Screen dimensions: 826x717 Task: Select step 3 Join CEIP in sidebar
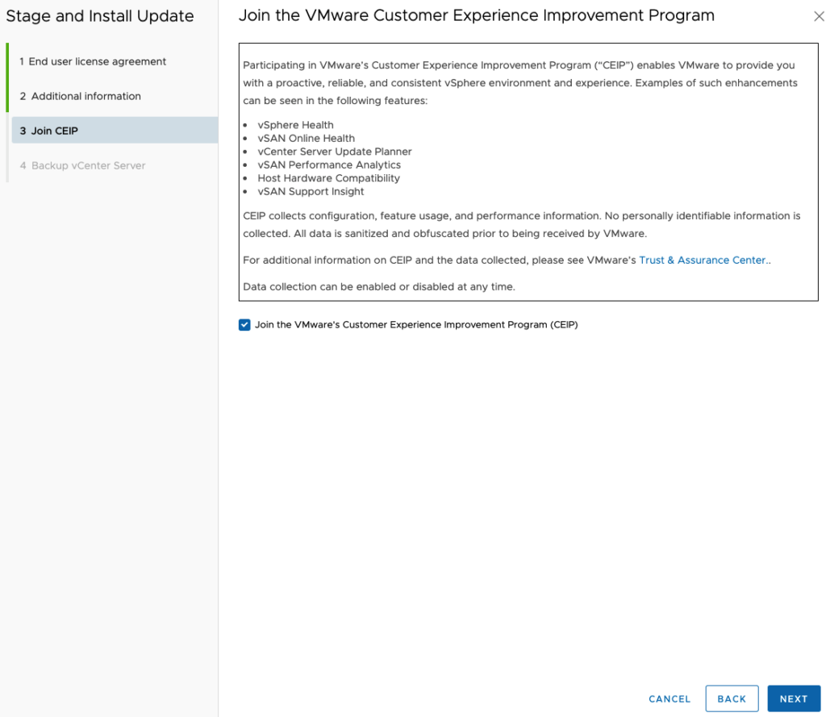(55, 131)
